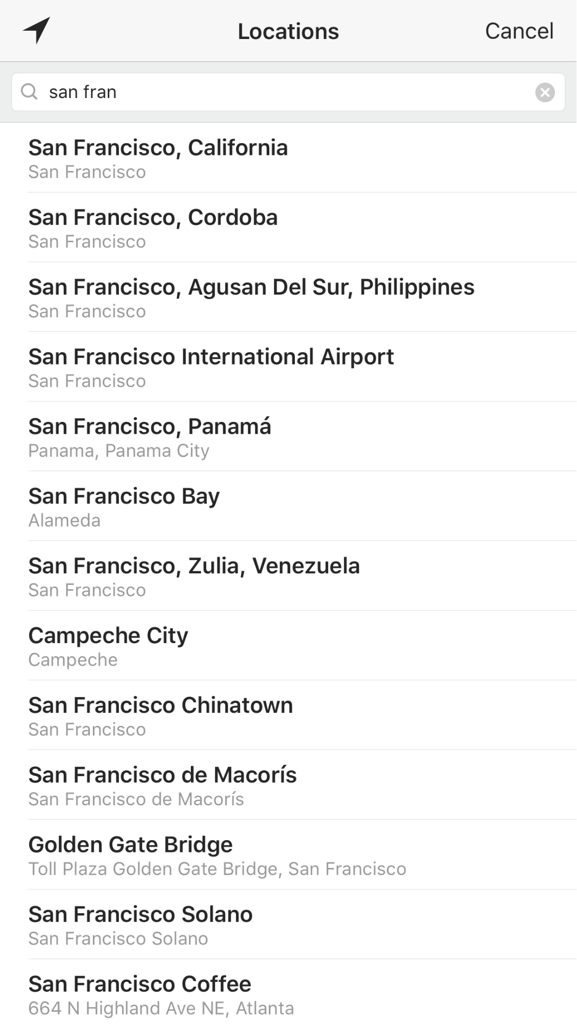Choose Campeche City location

point(108,646)
